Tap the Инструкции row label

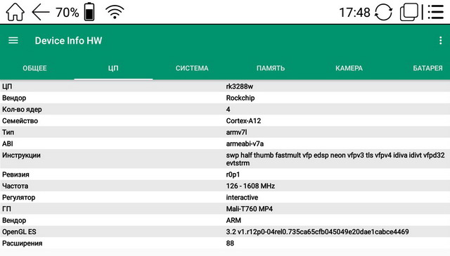[x=21, y=155]
